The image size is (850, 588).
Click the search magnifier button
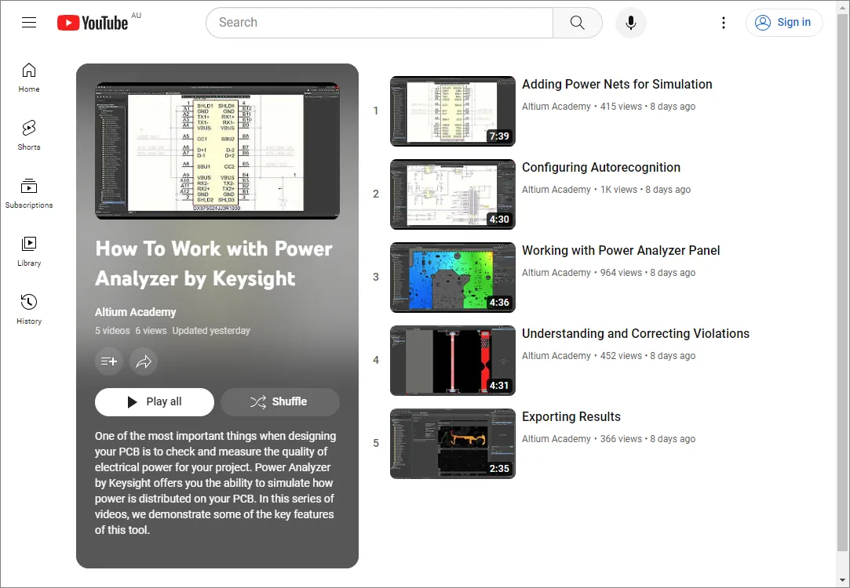[578, 23]
